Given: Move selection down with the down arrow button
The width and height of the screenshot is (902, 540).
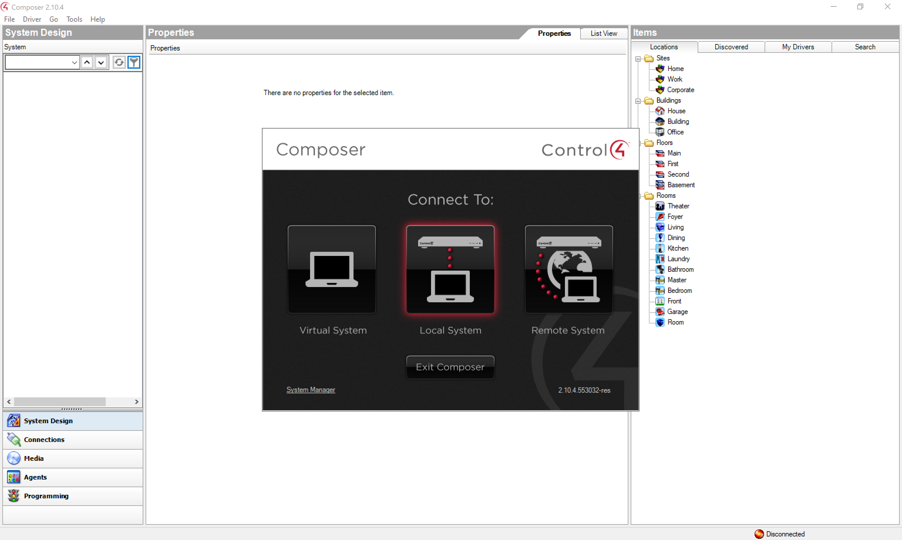Looking at the screenshot, I should coord(101,63).
